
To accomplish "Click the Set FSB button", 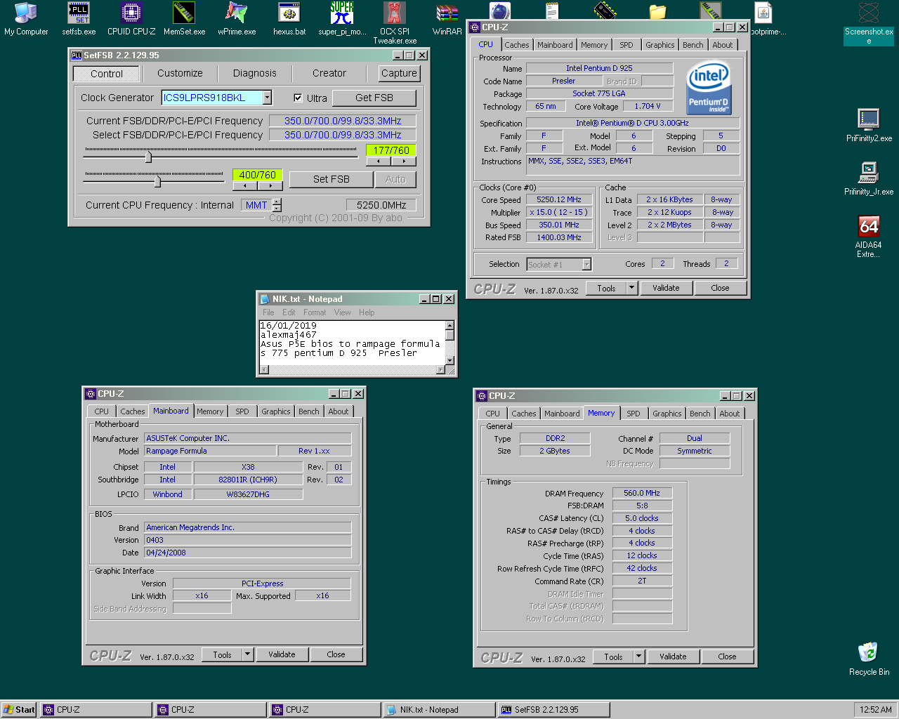I will [x=332, y=179].
